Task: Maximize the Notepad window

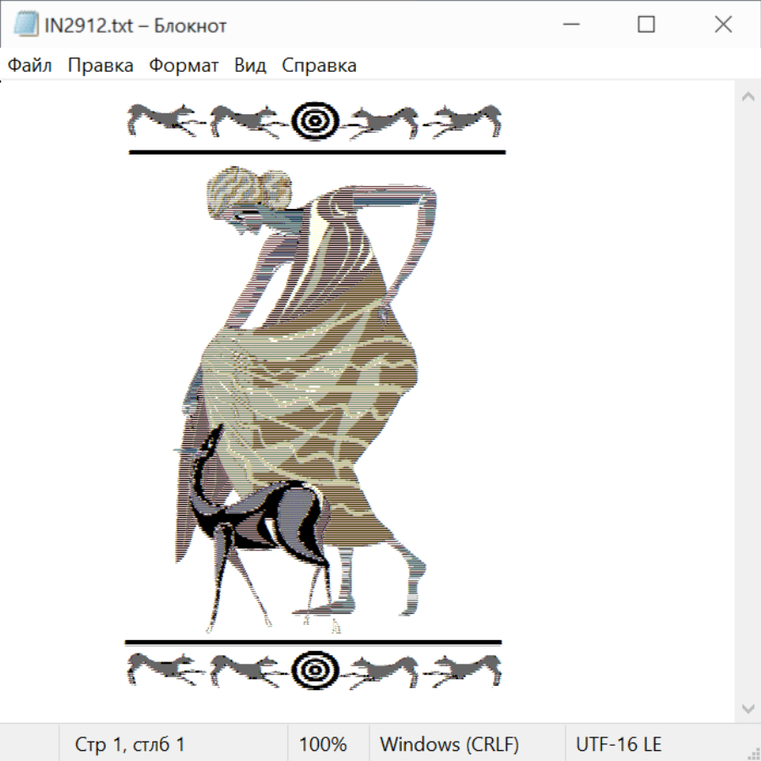Action: 646,25
